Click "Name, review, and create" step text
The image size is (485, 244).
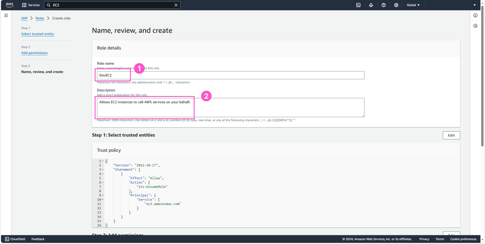pos(42,72)
